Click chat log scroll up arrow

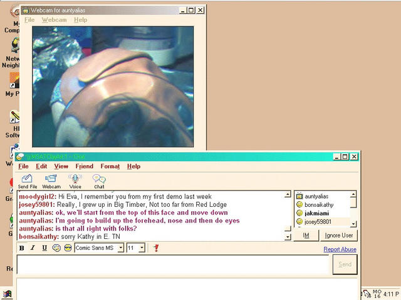(288, 194)
